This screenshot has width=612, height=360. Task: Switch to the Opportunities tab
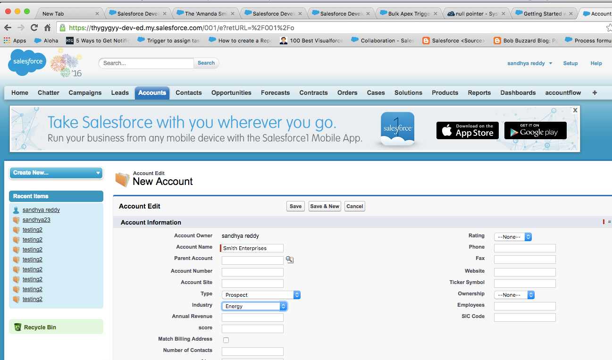[231, 93]
